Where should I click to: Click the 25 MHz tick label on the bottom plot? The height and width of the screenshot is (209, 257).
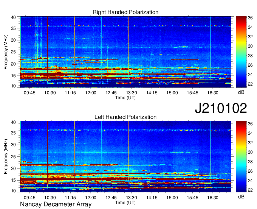coord(13,157)
